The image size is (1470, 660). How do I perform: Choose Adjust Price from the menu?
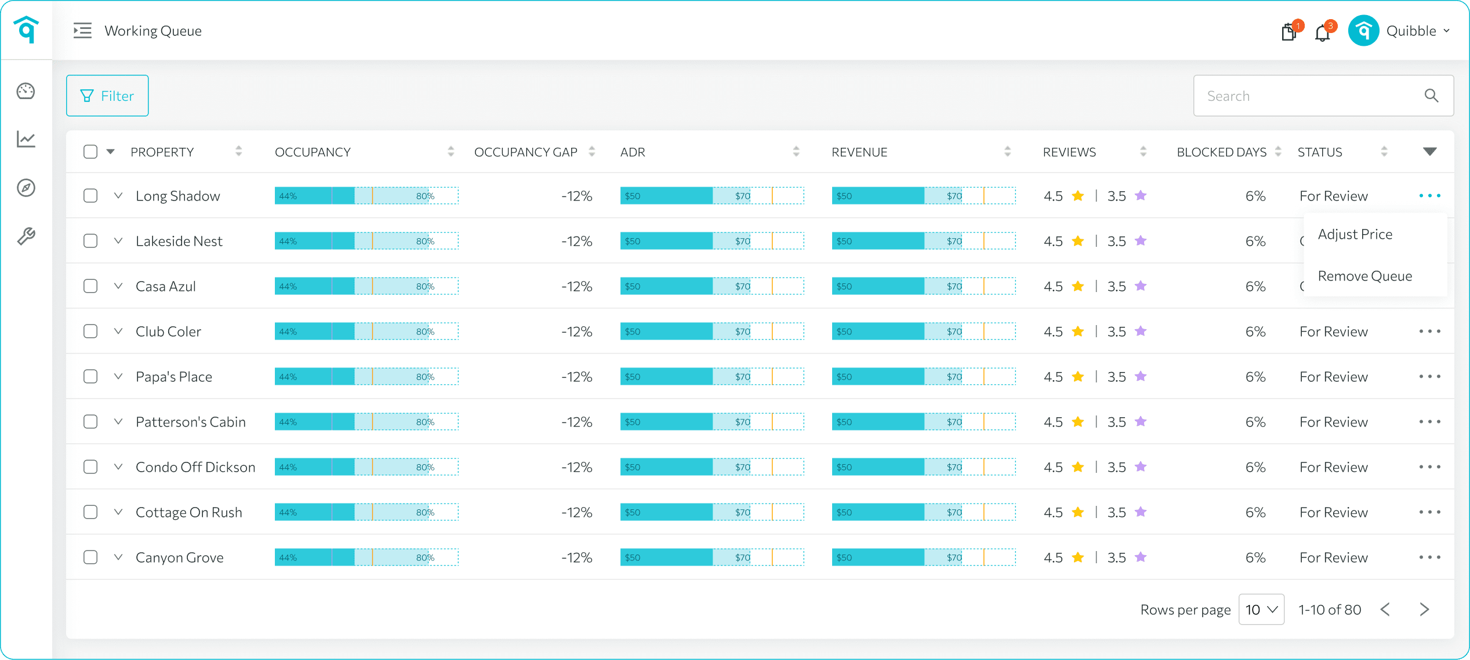(x=1355, y=235)
